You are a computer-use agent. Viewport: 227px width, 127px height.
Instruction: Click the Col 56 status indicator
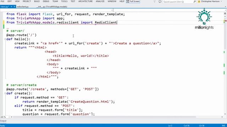click(187, 126)
